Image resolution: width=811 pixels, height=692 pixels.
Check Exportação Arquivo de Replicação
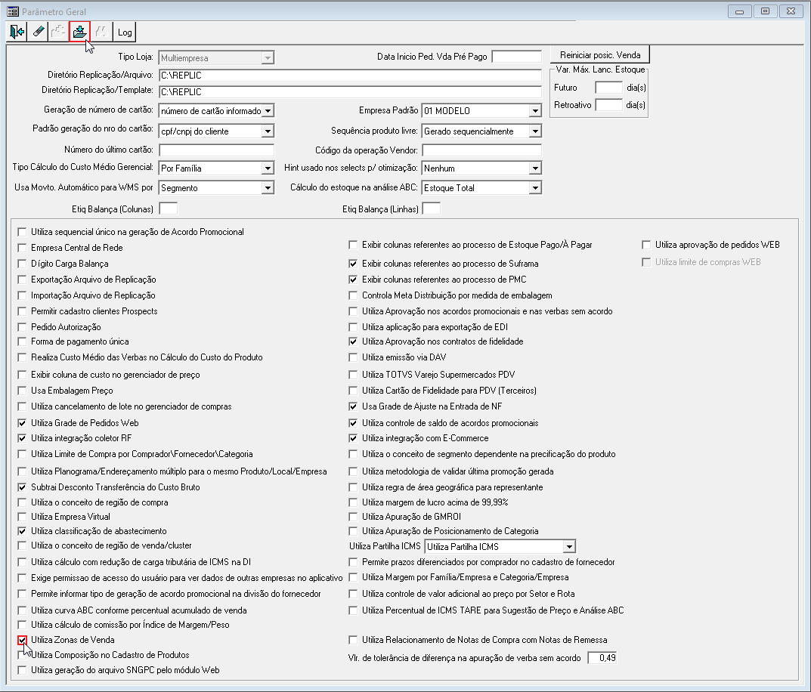point(22,280)
